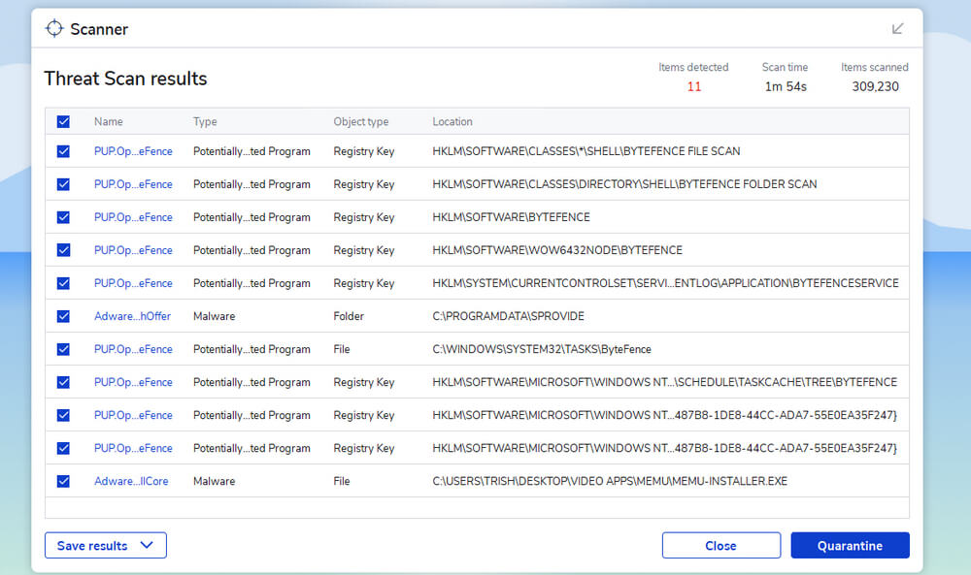Screen dimensions: 971x575
Task: Open the Save results dropdown
Action: click(x=105, y=545)
